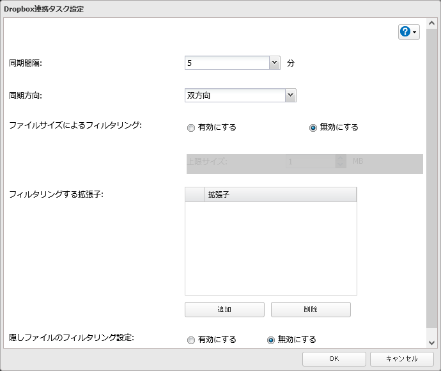Select 無効にする for hidden file filtering
The width and height of the screenshot is (441, 371).
[270, 340]
